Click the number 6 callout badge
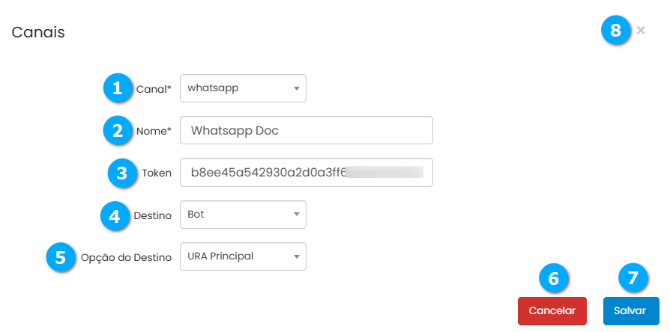 click(553, 278)
